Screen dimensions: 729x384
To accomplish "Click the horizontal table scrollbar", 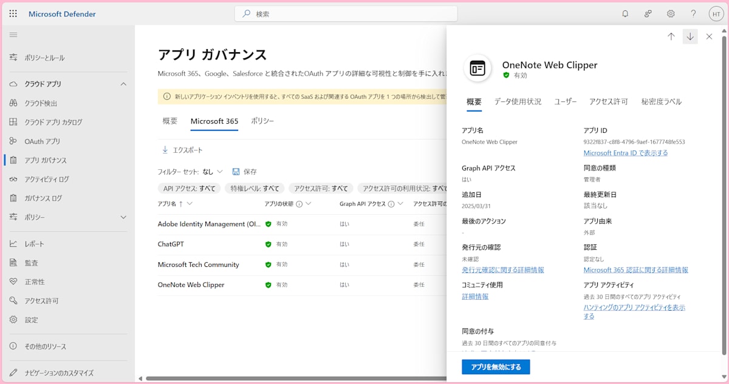I will tap(296, 379).
